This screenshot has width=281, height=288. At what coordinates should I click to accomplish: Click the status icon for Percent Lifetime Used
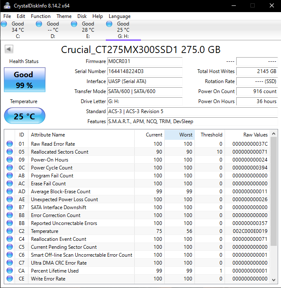point(10,270)
